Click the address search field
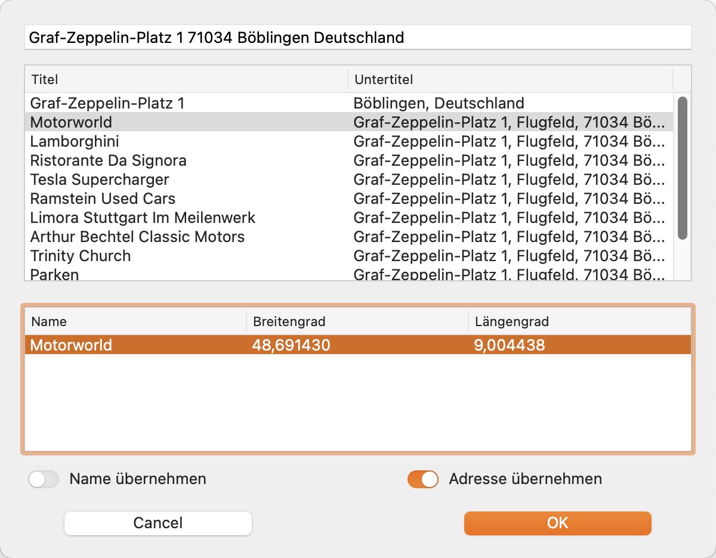The width and height of the screenshot is (716, 558). [x=357, y=38]
